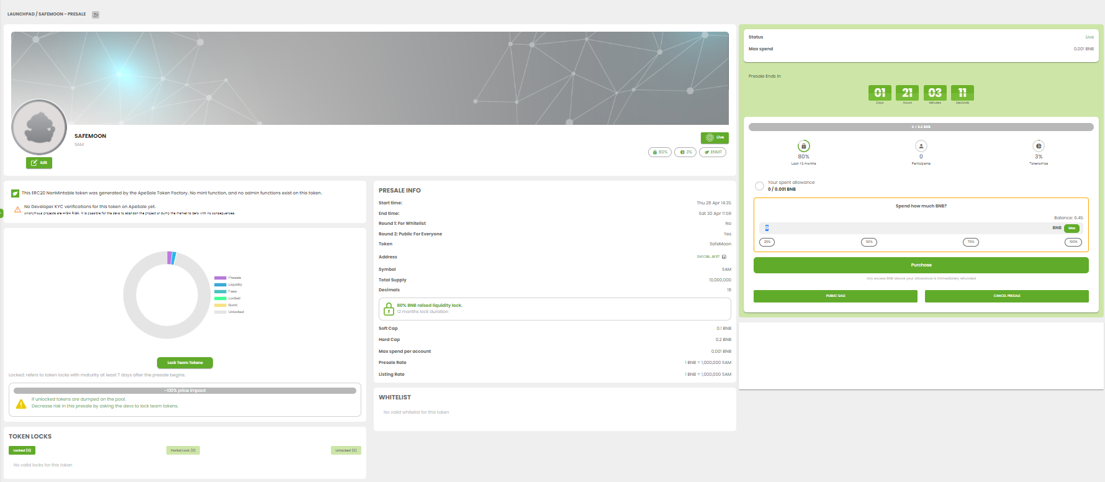This screenshot has width=1105, height=482.
Task: Click the Fees legend color swatch
Action: tap(220, 291)
